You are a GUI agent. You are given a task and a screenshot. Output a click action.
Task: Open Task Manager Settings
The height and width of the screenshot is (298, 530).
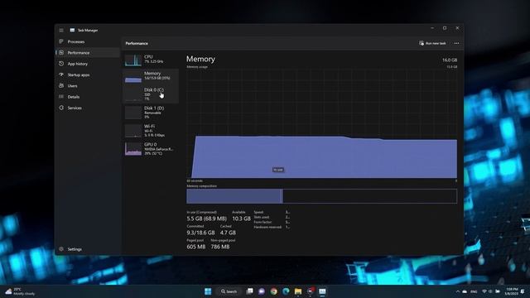tap(88, 249)
